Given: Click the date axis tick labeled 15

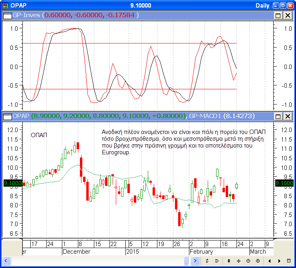Looking at the screenshot, I should pos(97,244).
